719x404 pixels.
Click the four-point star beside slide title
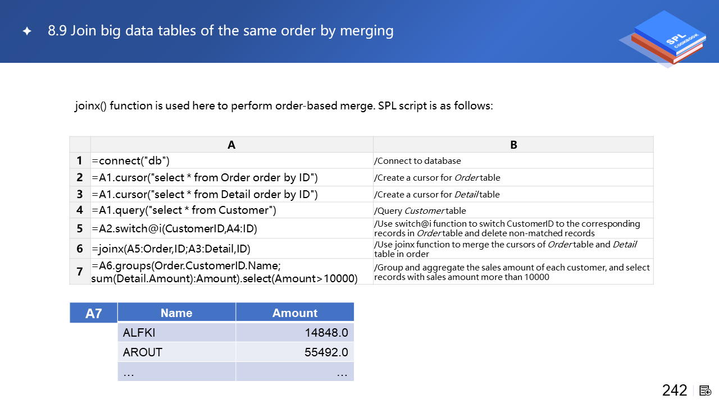click(27, 31)
